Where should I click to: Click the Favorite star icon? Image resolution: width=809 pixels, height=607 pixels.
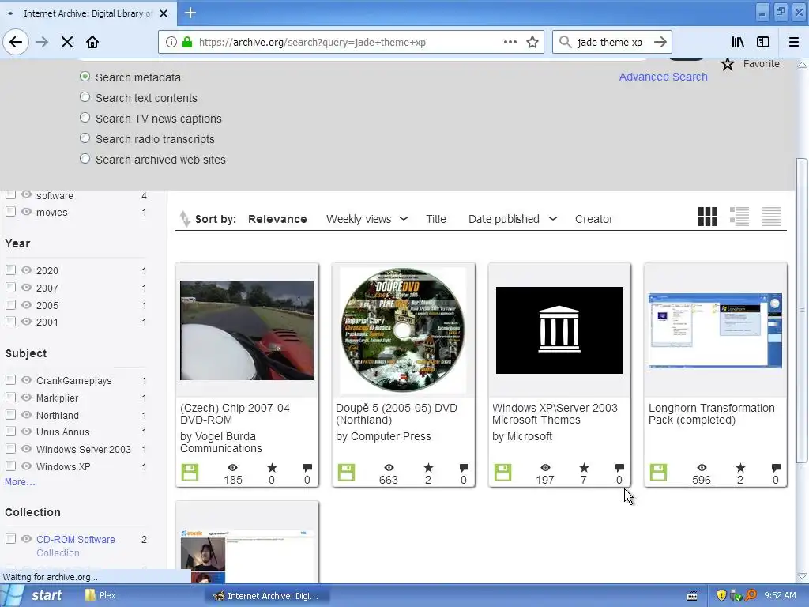tap(728, 64)
